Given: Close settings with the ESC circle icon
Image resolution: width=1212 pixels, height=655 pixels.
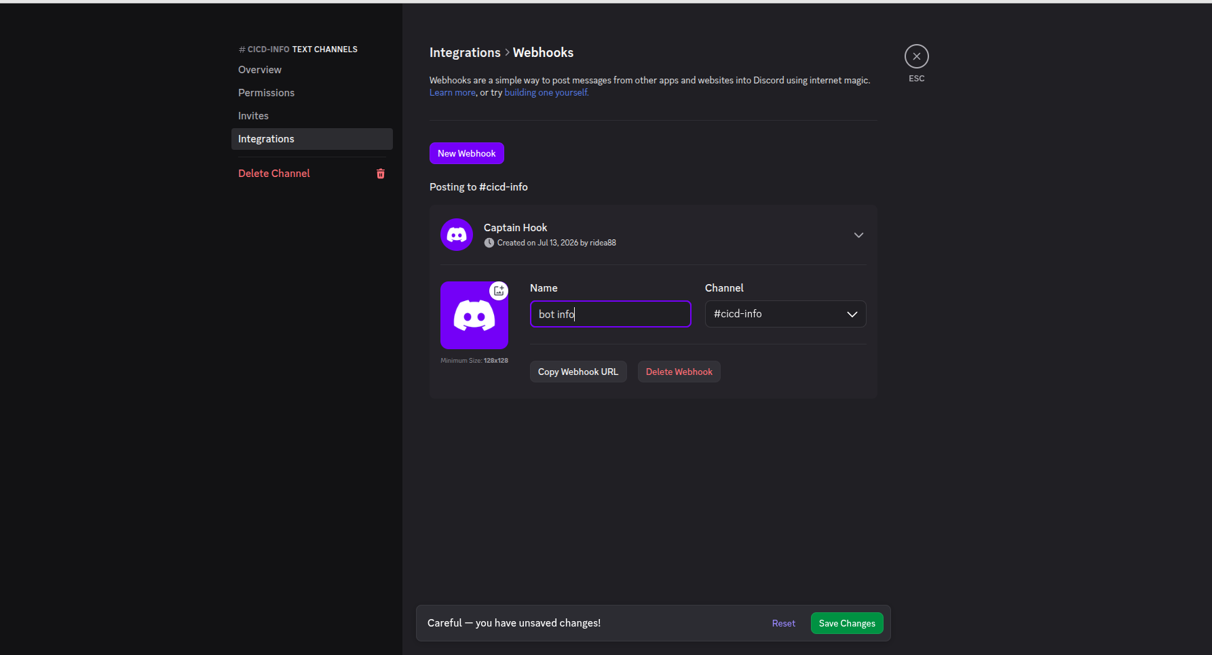Looking at the screenshot, I should [916, 56].
